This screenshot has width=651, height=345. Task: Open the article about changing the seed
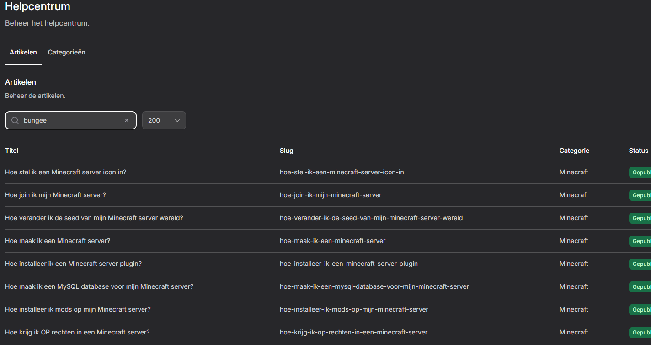point(94,218)
